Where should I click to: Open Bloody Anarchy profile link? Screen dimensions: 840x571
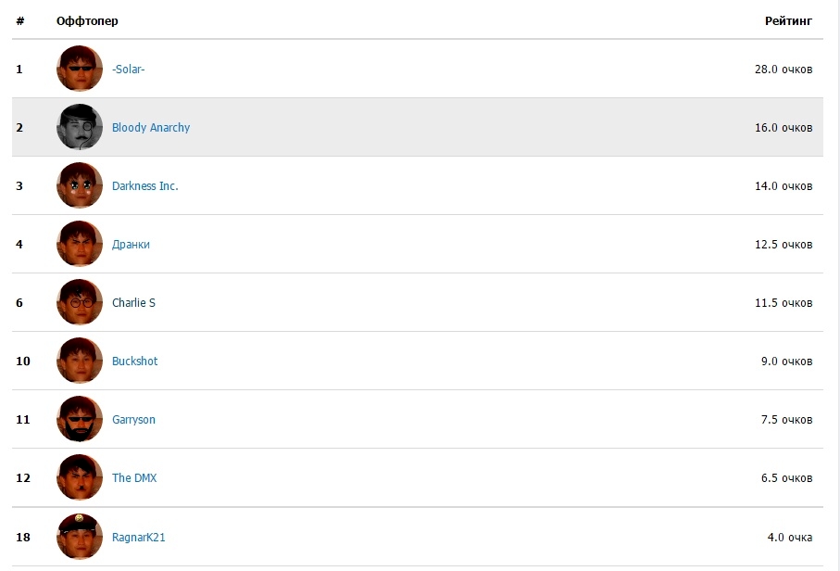[x=150, y=128]
